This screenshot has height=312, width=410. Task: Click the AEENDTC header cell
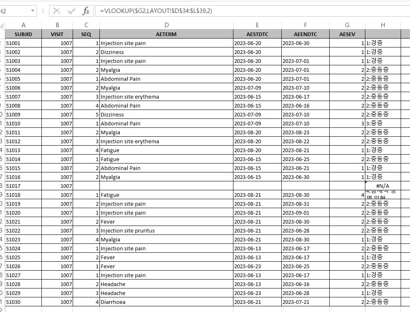[305, 34]
